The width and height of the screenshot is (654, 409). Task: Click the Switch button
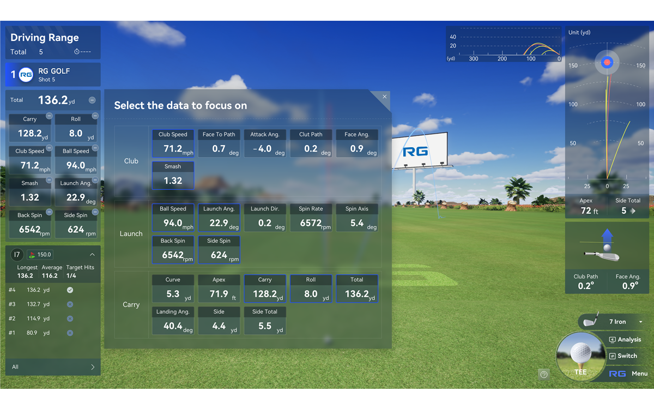click(x=622, y=356)
